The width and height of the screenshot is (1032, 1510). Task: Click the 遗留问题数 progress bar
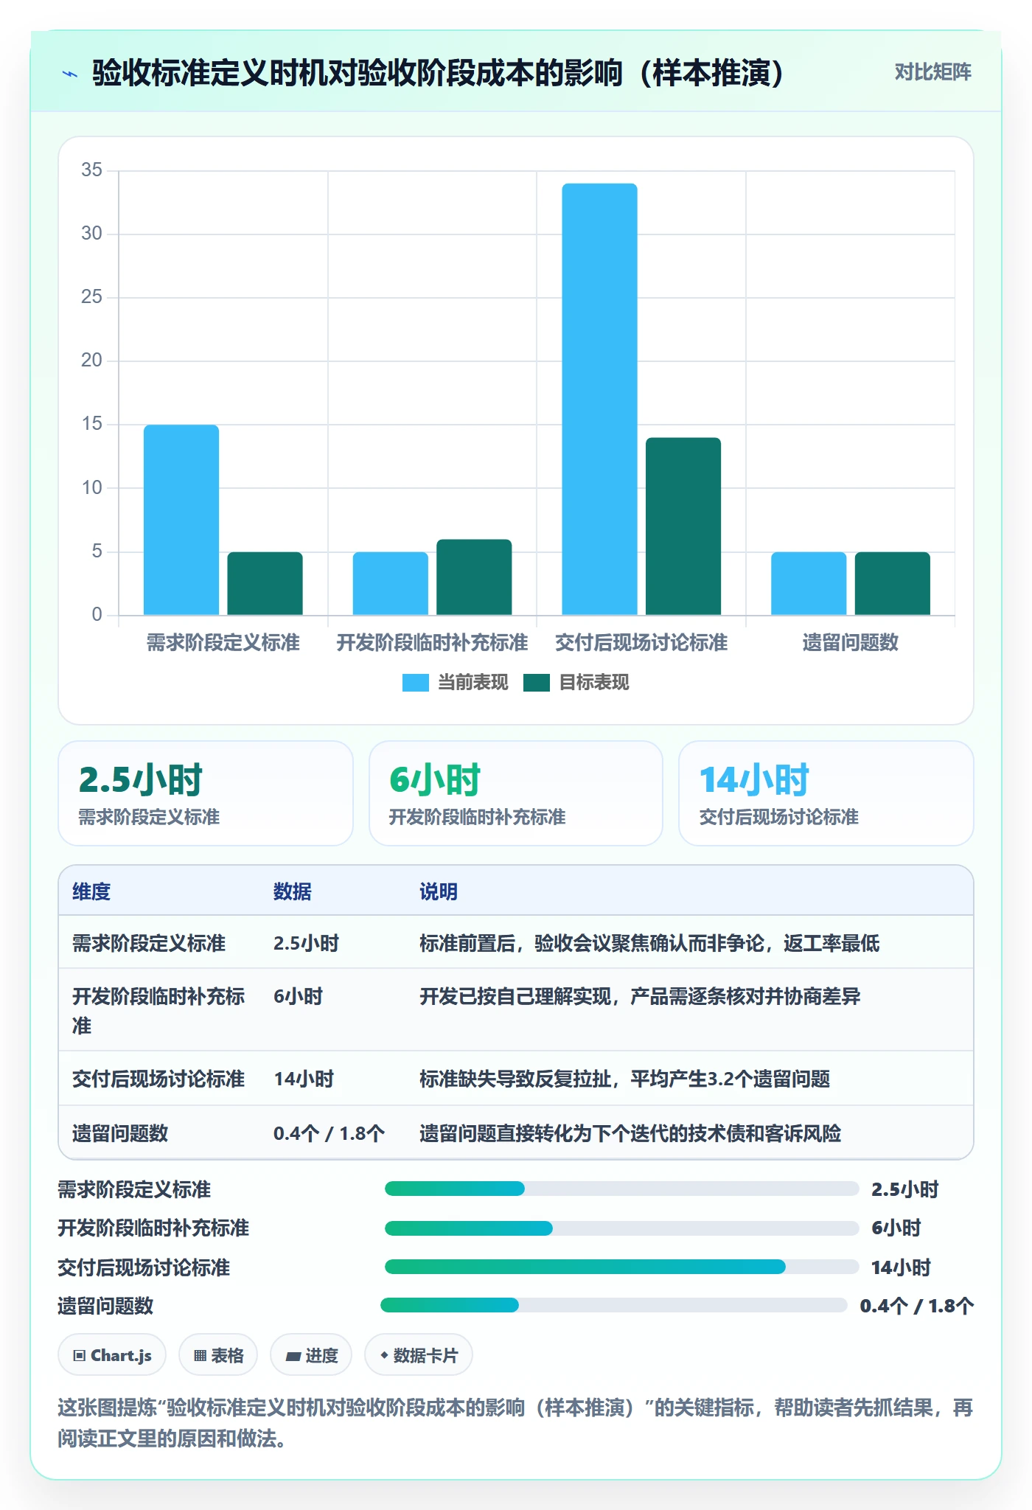[613, 1305]
